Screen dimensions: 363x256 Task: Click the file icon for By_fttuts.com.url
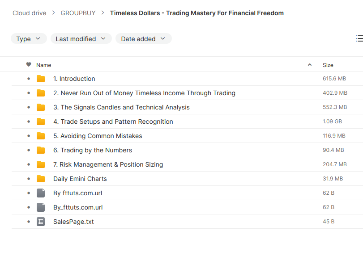41,207
